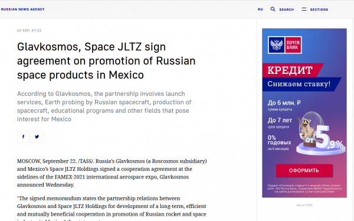Image resolution: width=354 pixels, height=221 pixels.
Task: Share article on Twitter
Action: point(37,136)
